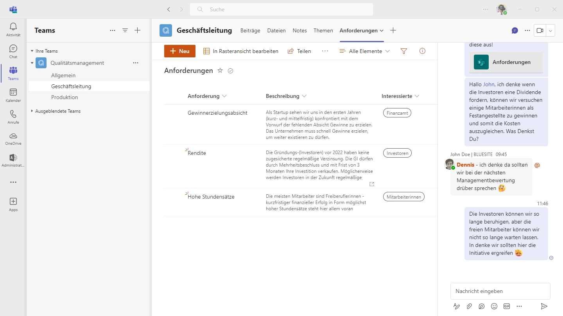Click the filter funnel icon in list toolbar
This screenshot has width=563, height=316.
point(404,51)
